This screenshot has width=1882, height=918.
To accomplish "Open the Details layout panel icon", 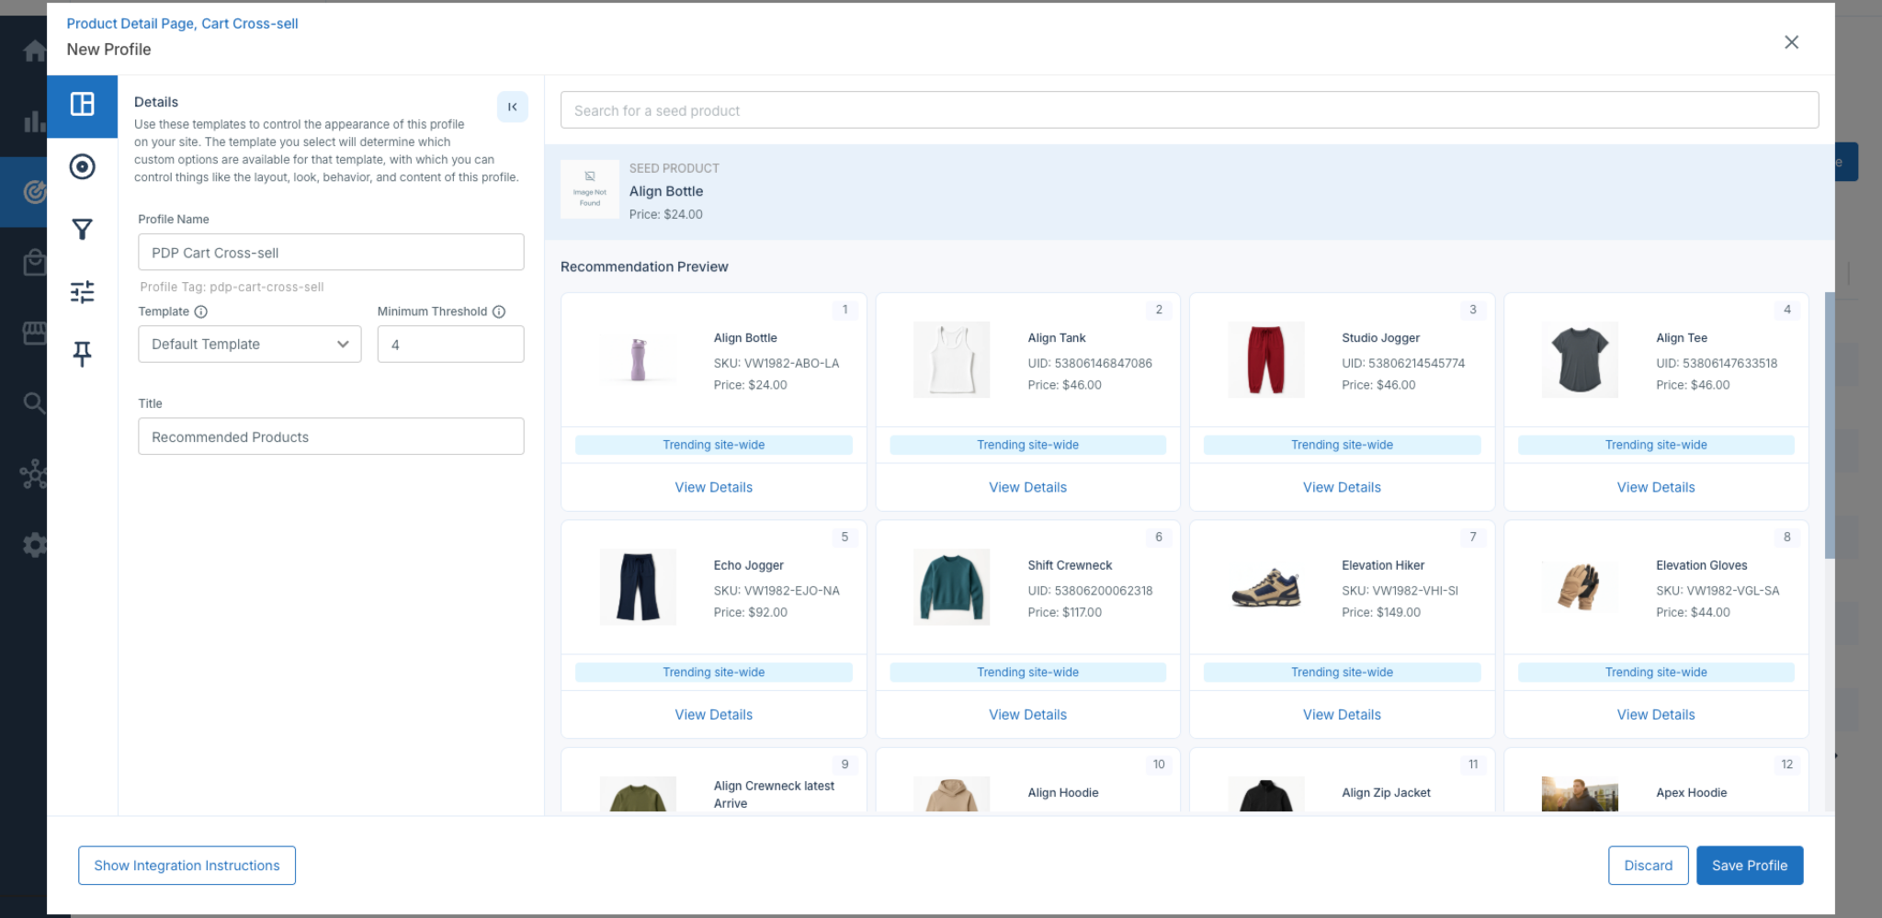I will (82, 105).
